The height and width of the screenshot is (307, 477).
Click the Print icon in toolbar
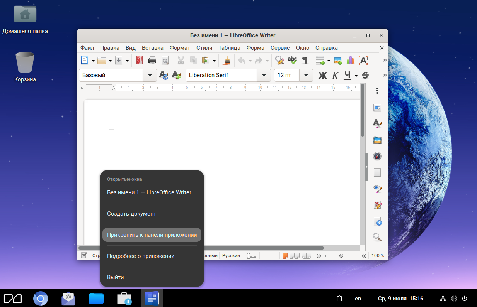[152, 61]
